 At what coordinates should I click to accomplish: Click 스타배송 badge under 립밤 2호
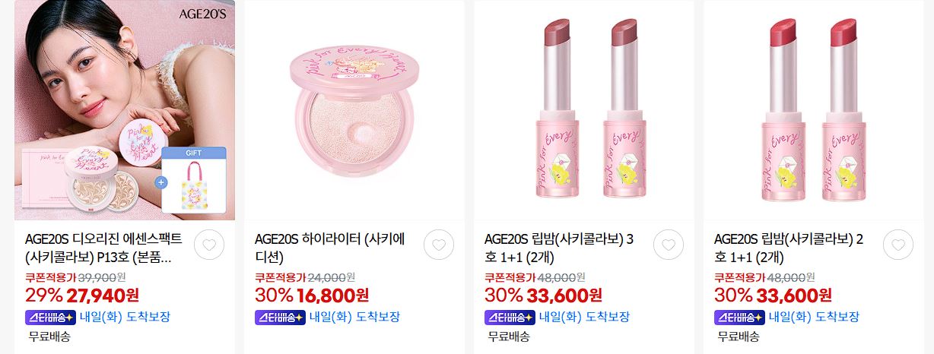739,318
